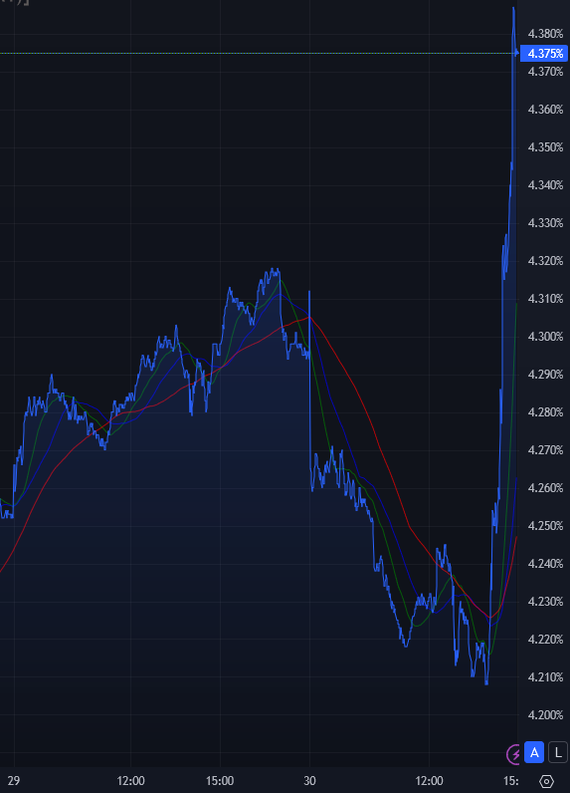The image size is (570, 793).
Task: Click the purple lightning bolt icon
Action: click(514, 754)
